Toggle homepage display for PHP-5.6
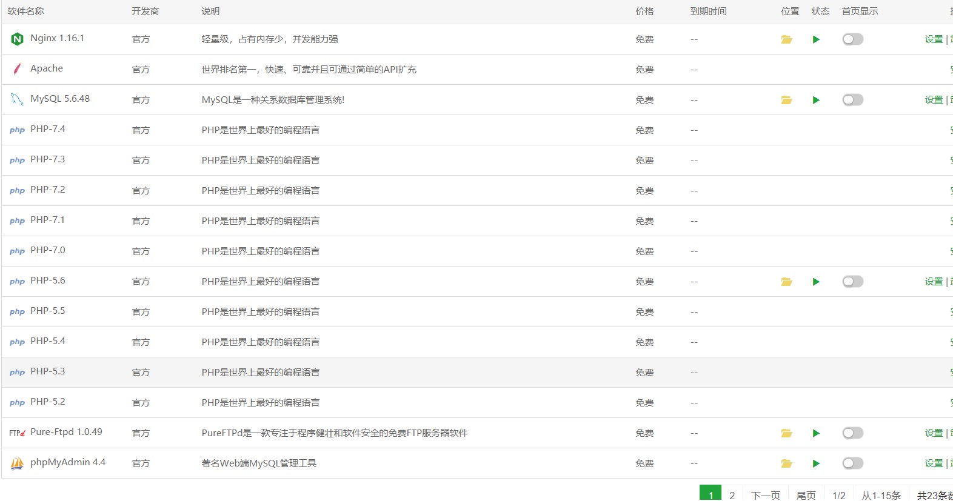Screen dimensions: 953x501 click(852, 282)
